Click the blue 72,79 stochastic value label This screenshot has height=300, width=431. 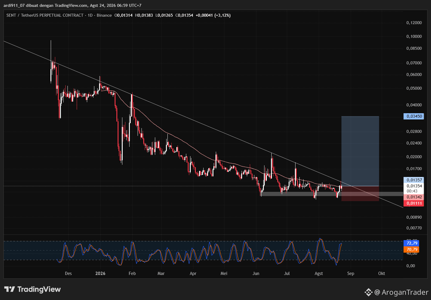pos(411,243)
